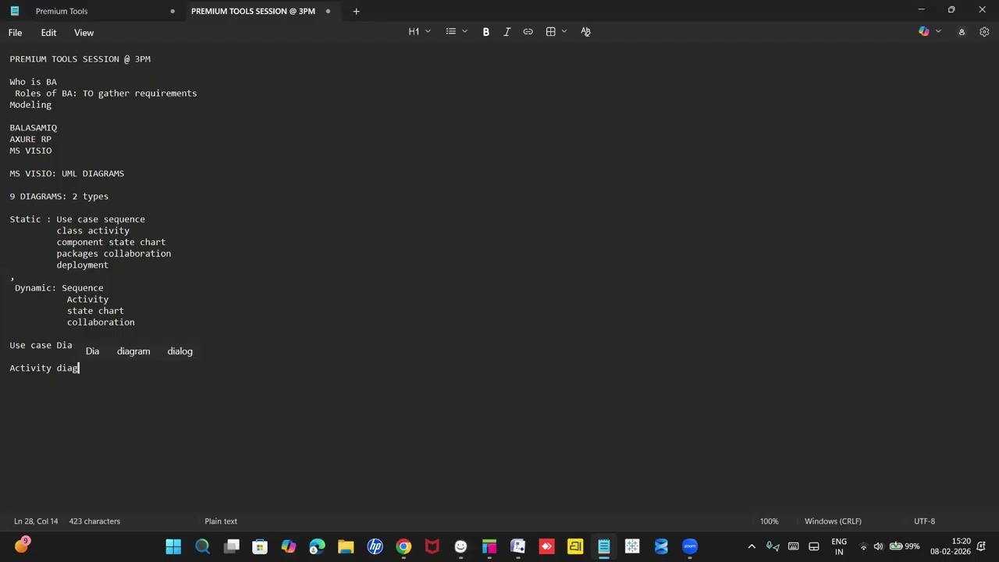Open the File menu
The height and width of the screenshot is (562, 999).
click(x=15, y=33)
